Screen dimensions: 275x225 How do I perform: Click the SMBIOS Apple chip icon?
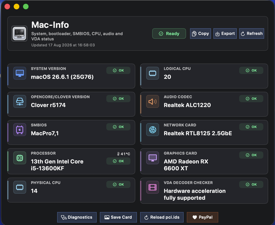tap(20, 130)
